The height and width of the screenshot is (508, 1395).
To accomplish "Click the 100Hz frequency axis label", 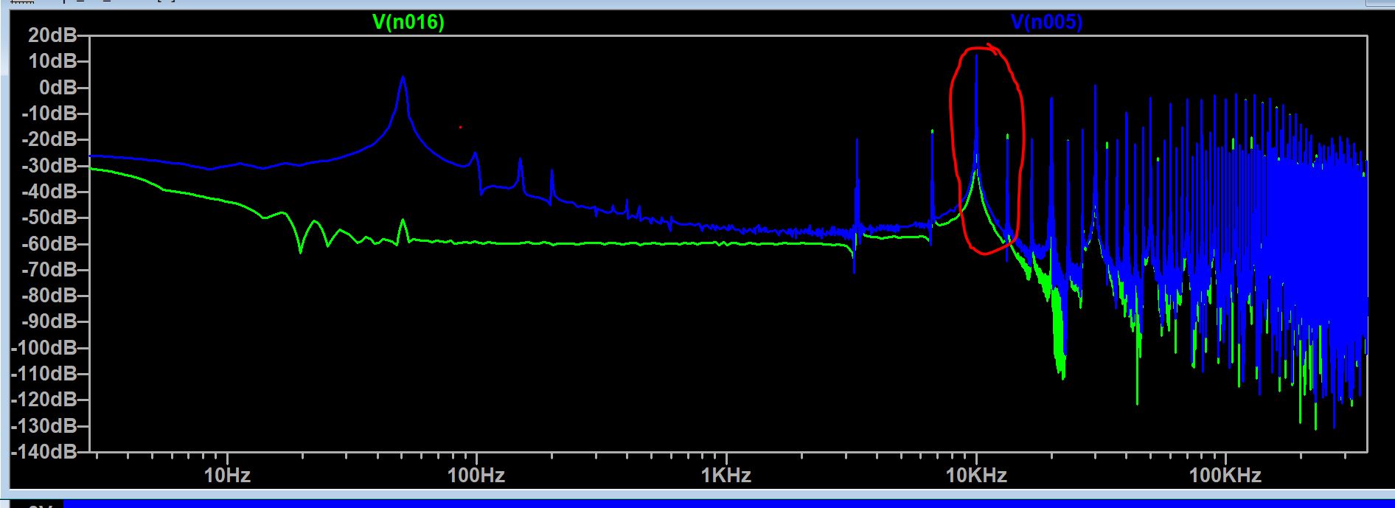I will 476,476.
